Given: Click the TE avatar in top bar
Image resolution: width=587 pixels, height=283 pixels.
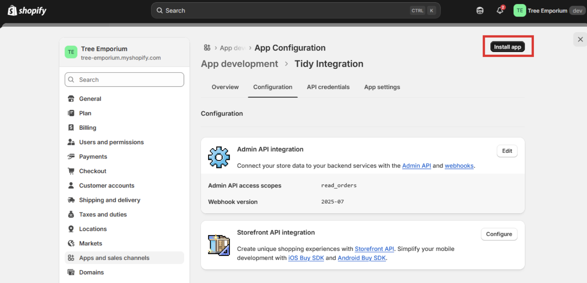Looking at the screenshot, I should [x=519, y=11].
